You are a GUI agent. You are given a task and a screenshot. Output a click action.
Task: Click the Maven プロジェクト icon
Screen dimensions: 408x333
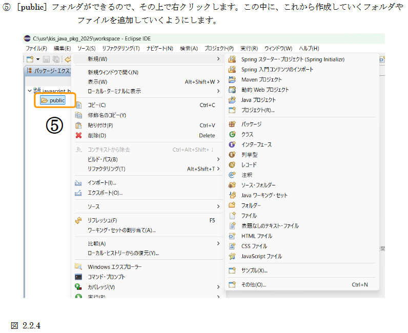(232, 79)
